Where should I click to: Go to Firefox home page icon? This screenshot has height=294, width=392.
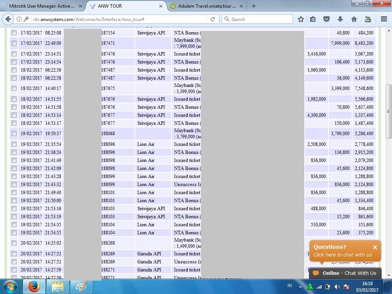tap(354, 19)
